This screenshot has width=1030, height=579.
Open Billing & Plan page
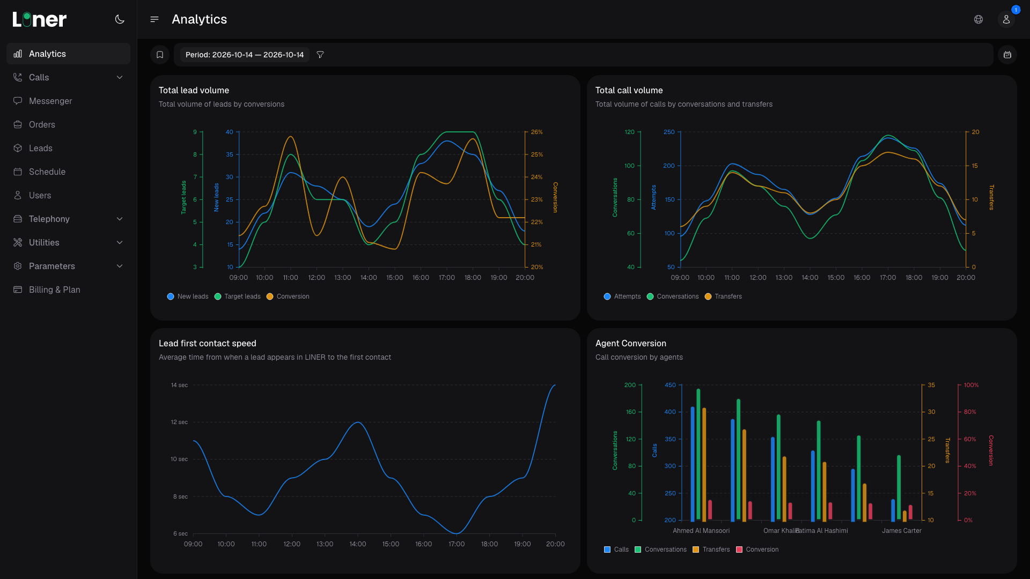[x=68, y=289]
